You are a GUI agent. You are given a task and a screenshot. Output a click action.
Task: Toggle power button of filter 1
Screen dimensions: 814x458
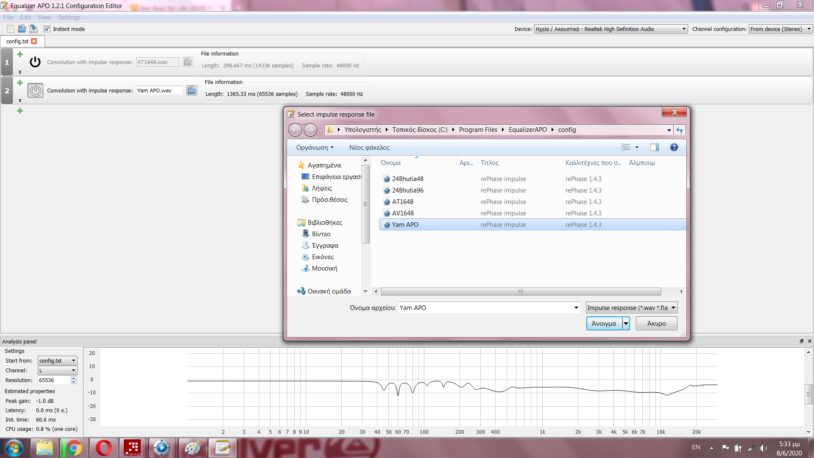click(35, 62)
